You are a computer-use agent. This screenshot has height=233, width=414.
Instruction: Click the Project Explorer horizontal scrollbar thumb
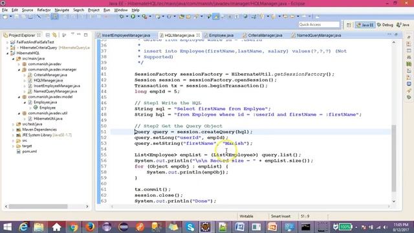point(38,206)
